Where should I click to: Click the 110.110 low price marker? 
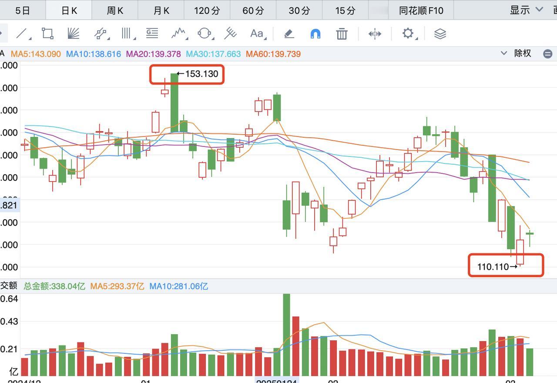tap(497, 267)
